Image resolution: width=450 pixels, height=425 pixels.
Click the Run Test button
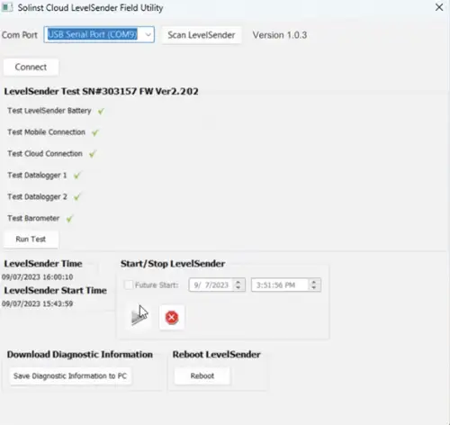(x=31, y=240)
